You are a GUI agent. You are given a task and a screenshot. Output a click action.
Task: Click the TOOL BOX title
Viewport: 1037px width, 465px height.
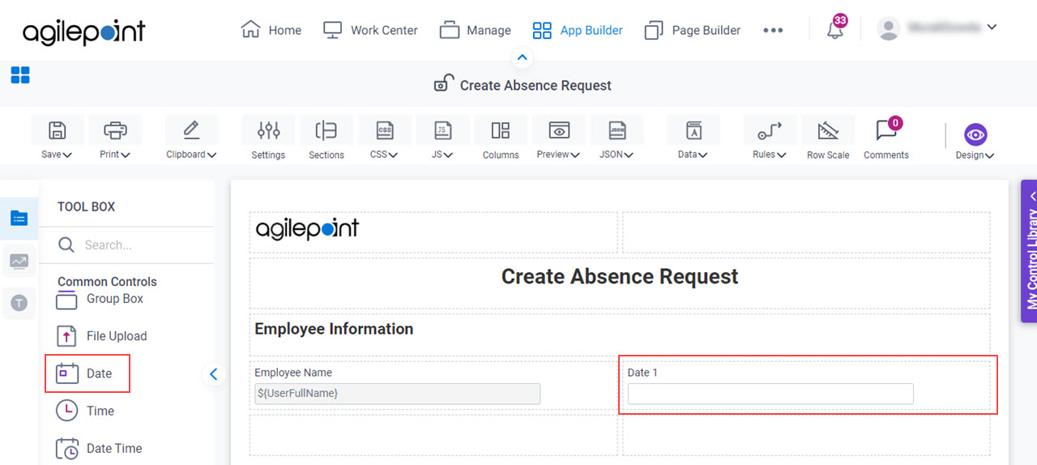click(87, 207)
